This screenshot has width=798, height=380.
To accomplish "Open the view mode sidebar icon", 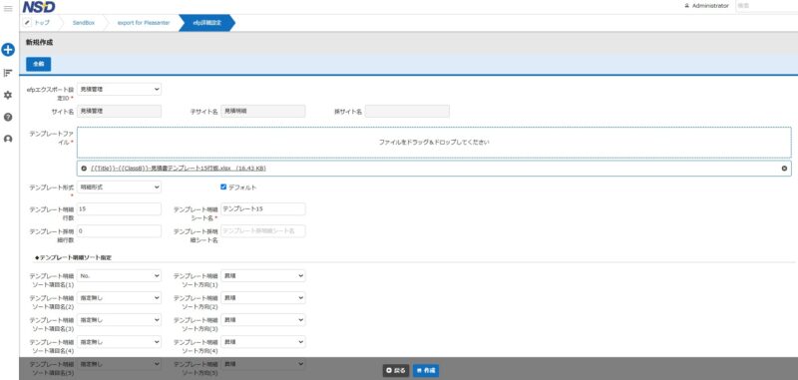I will [x=8, y=73].
